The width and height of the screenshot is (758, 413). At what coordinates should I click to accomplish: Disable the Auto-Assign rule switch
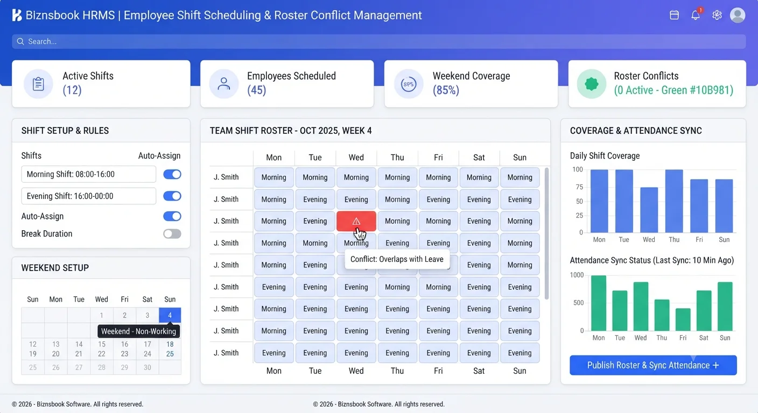pyautogui.click(x=172, y=216)
